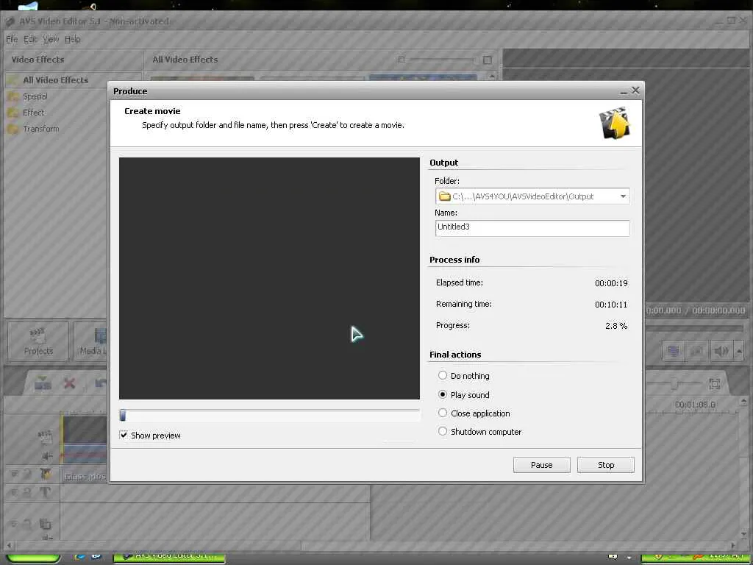Click the Effect folder icon

[x=13, y=113]
